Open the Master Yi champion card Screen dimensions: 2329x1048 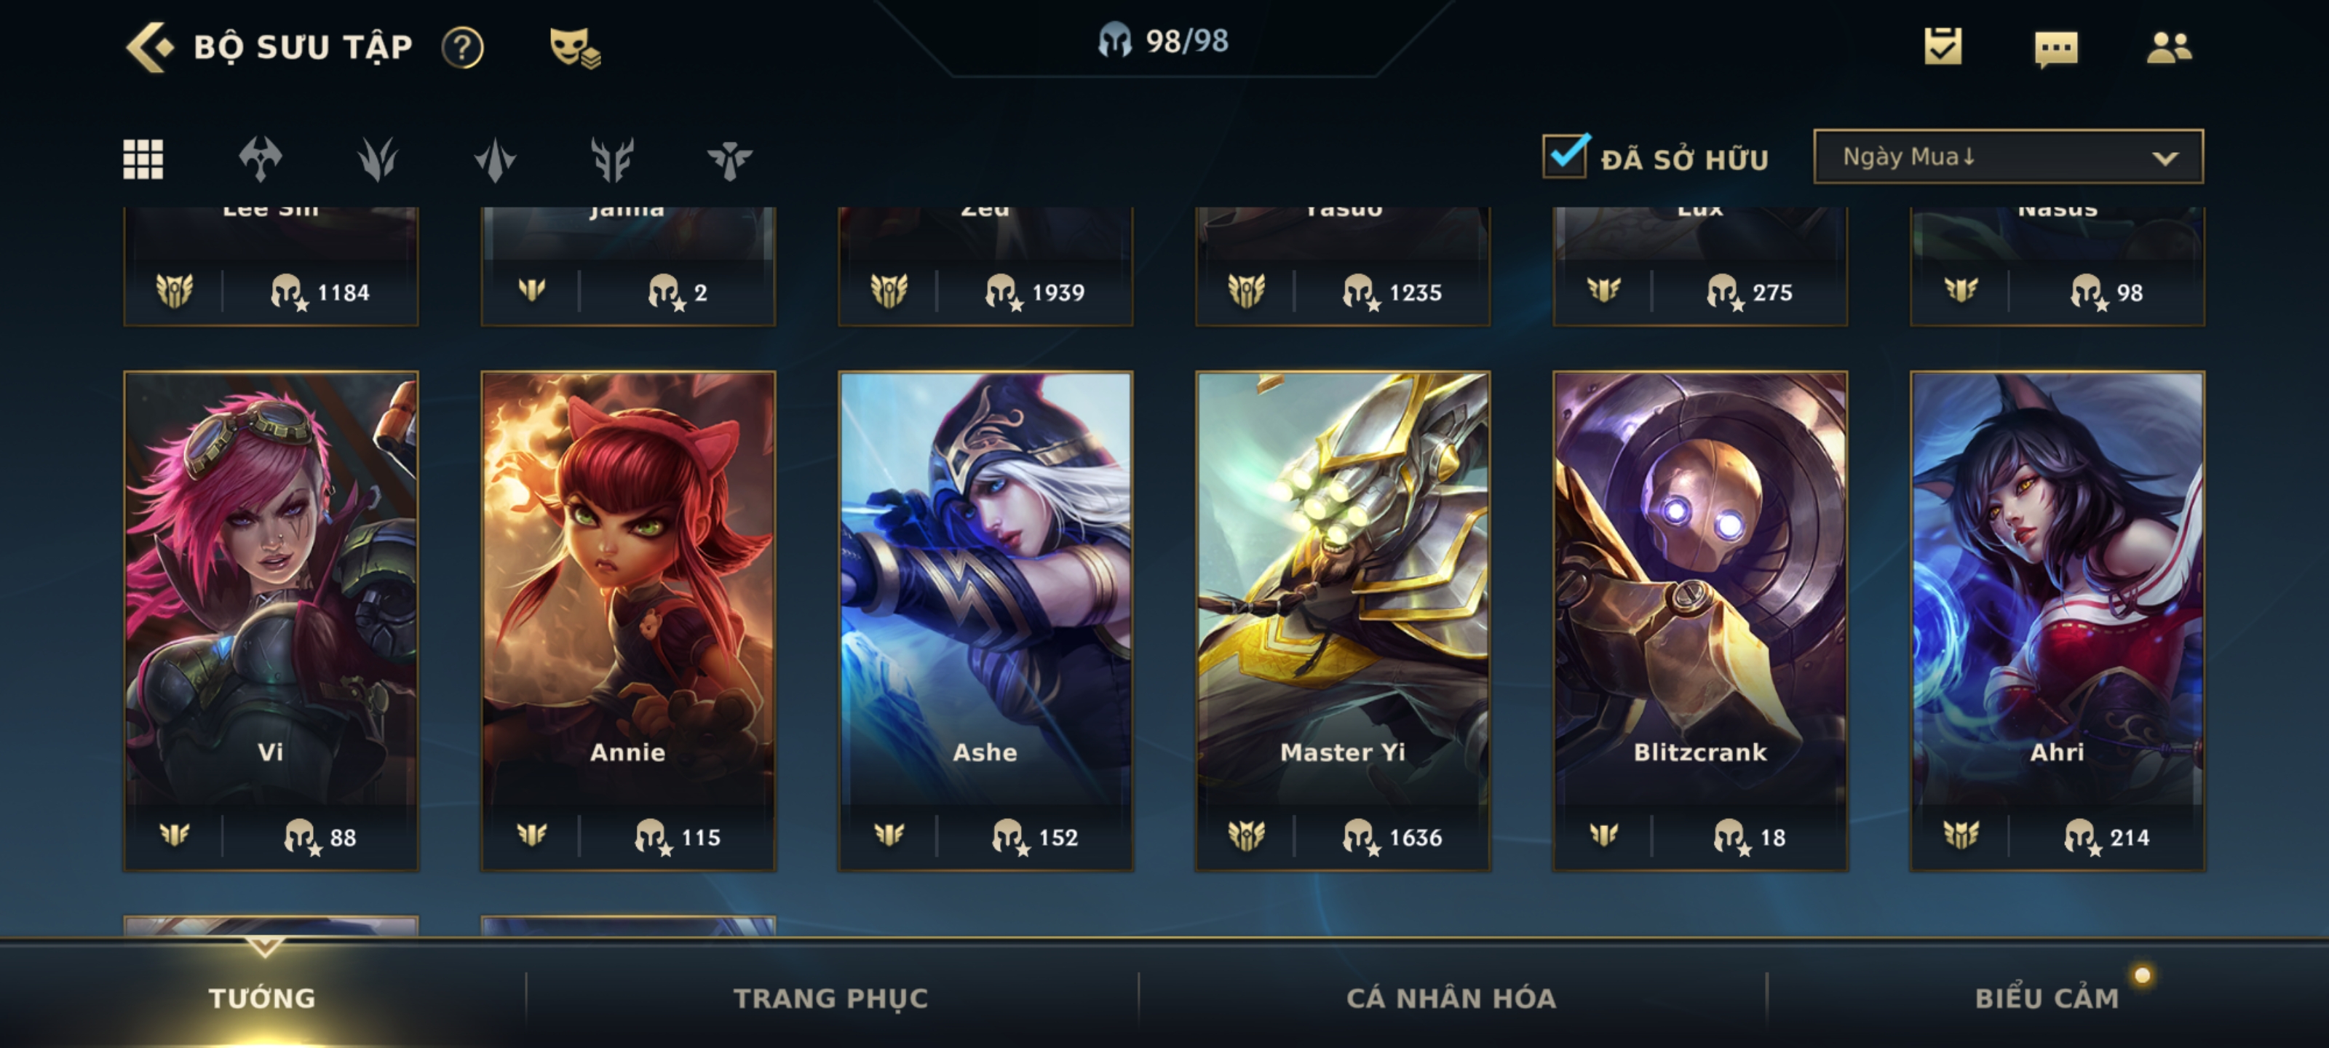coord(1343,622)
